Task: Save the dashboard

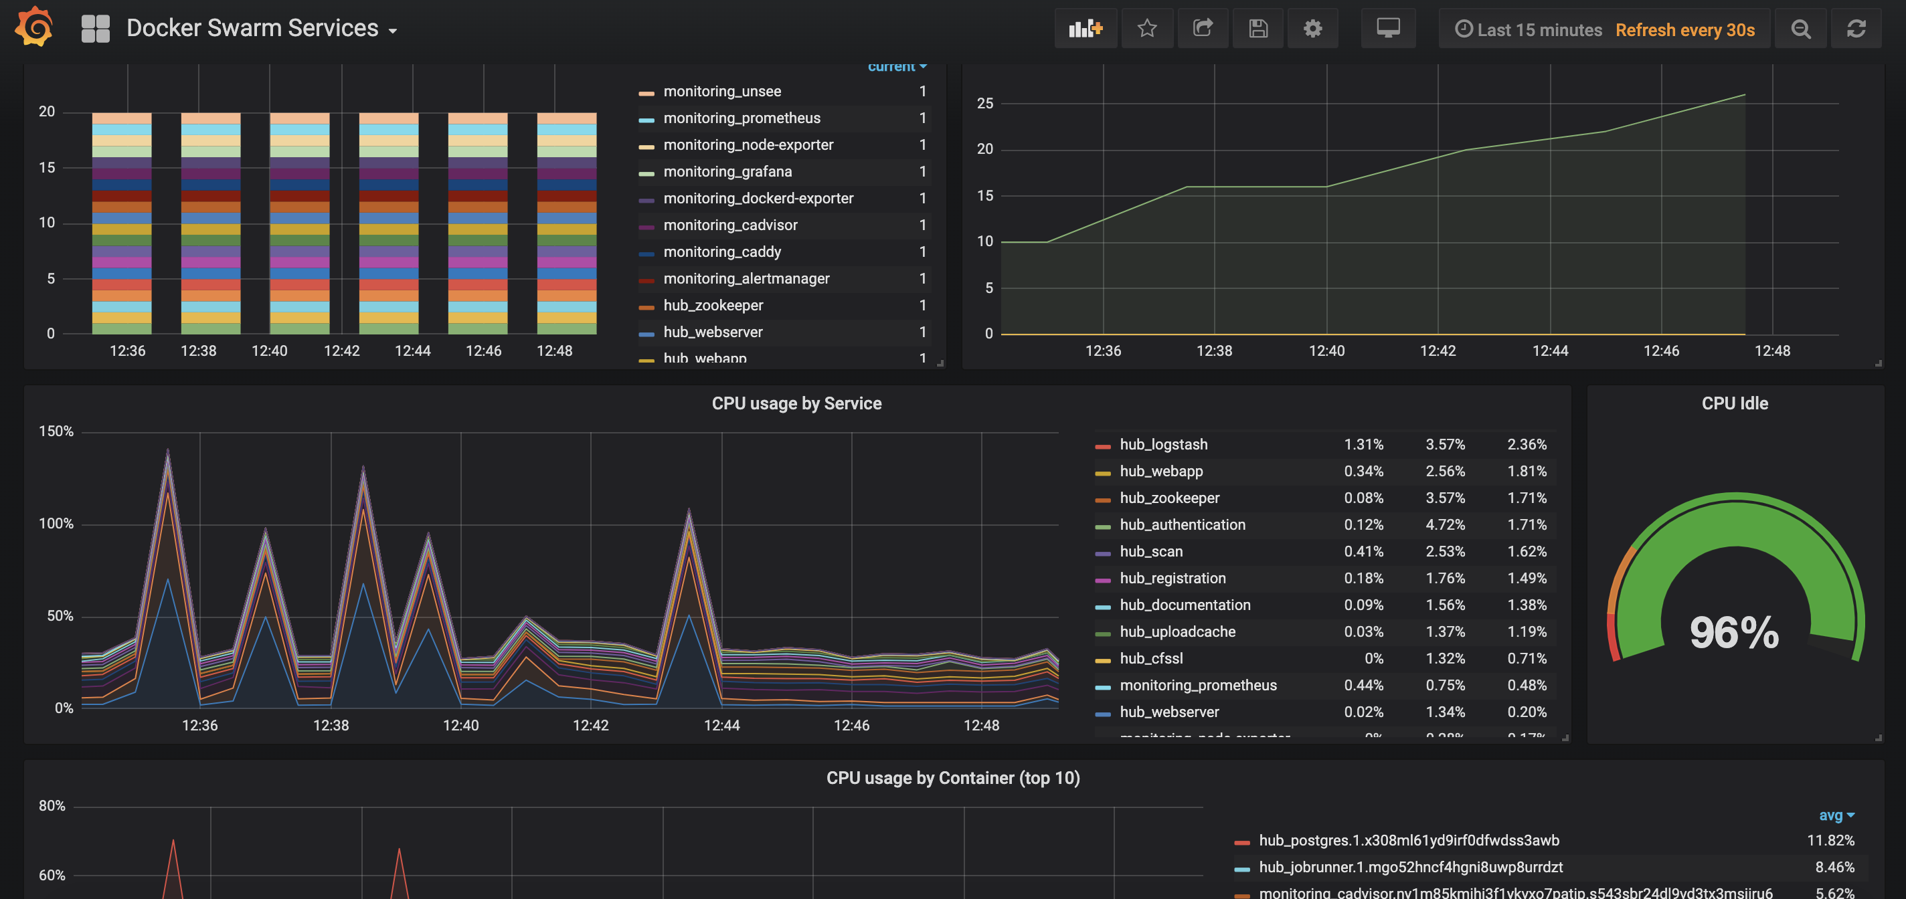Action: pyautogui.click(x=1258, y=28)
